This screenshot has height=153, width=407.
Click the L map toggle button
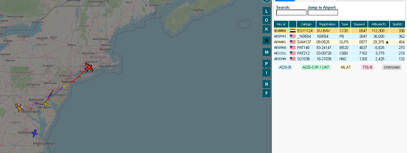[x=267, y=11]
